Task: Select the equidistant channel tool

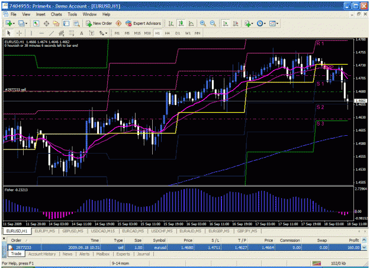Action: [x=62, y=33]
